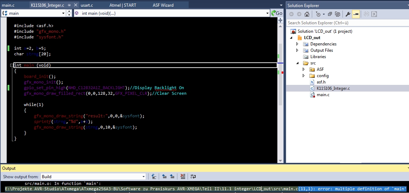Select Solution 'LCD_out' root node
This screenshot has width=409, height=193.
pos(325,31)
